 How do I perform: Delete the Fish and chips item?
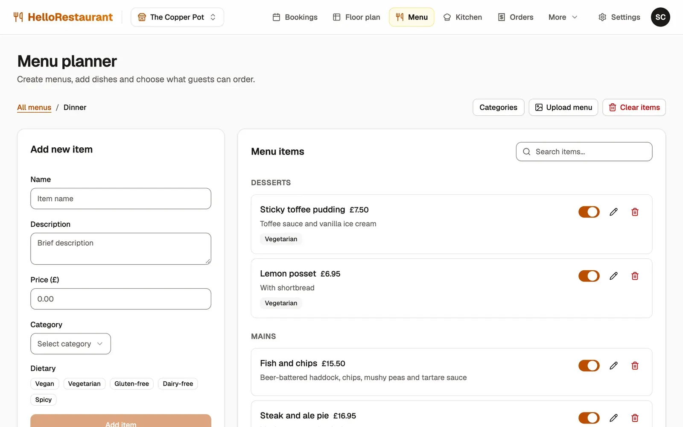635,366
